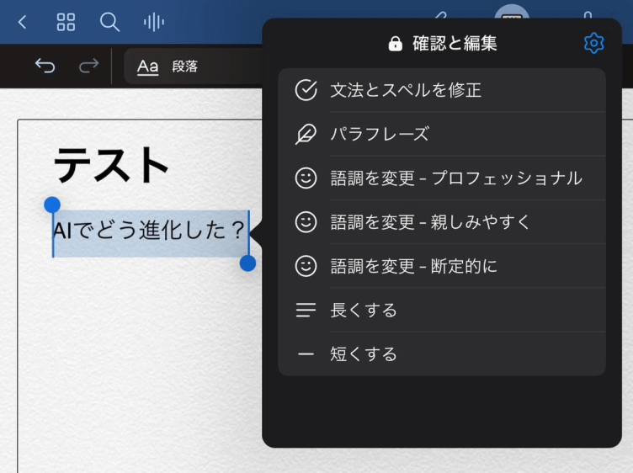
Task: Open the notes grid overview icon
Action: point(66,22)
